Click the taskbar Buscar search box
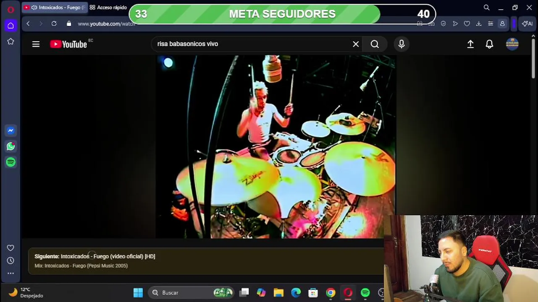Image resolution: width=538 pixels, height=302 pixels. tap(192, 293)
